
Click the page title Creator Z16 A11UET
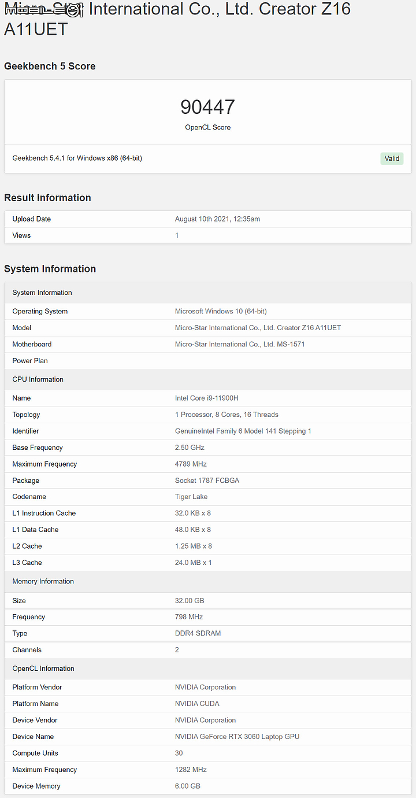177,19
